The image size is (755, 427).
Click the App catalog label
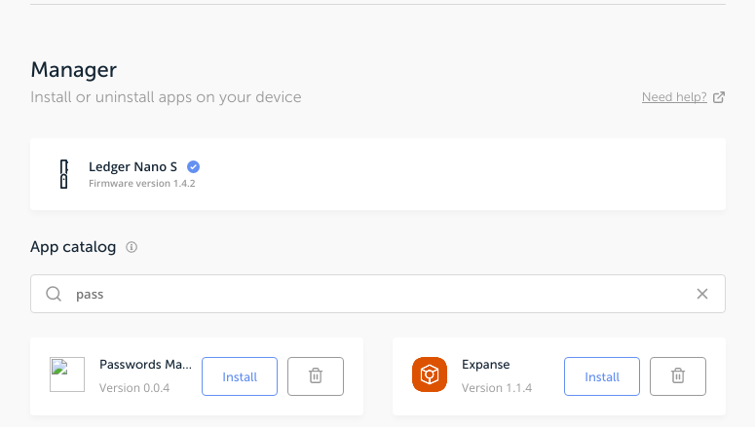[x=73, y=247]
